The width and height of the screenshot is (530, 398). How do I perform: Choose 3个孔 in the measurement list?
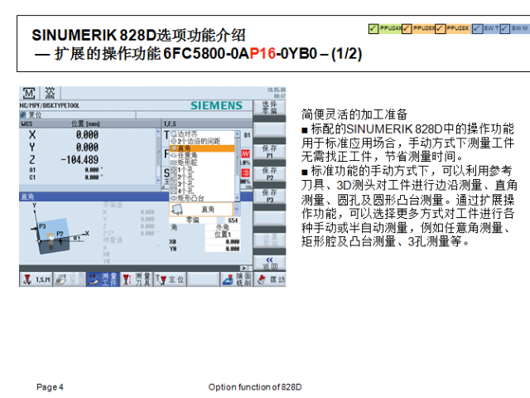coord(202,184)
